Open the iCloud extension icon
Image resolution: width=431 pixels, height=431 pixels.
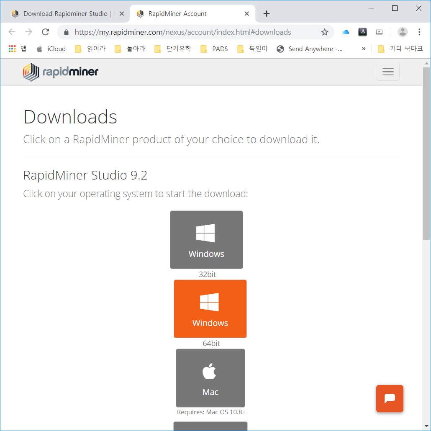click(x=346, y=32)
